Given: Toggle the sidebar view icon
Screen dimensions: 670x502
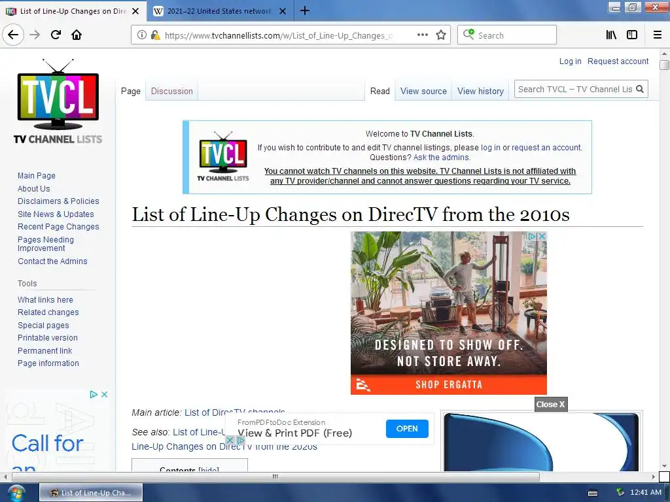Looking at the screenshot, I should (632, 35).
